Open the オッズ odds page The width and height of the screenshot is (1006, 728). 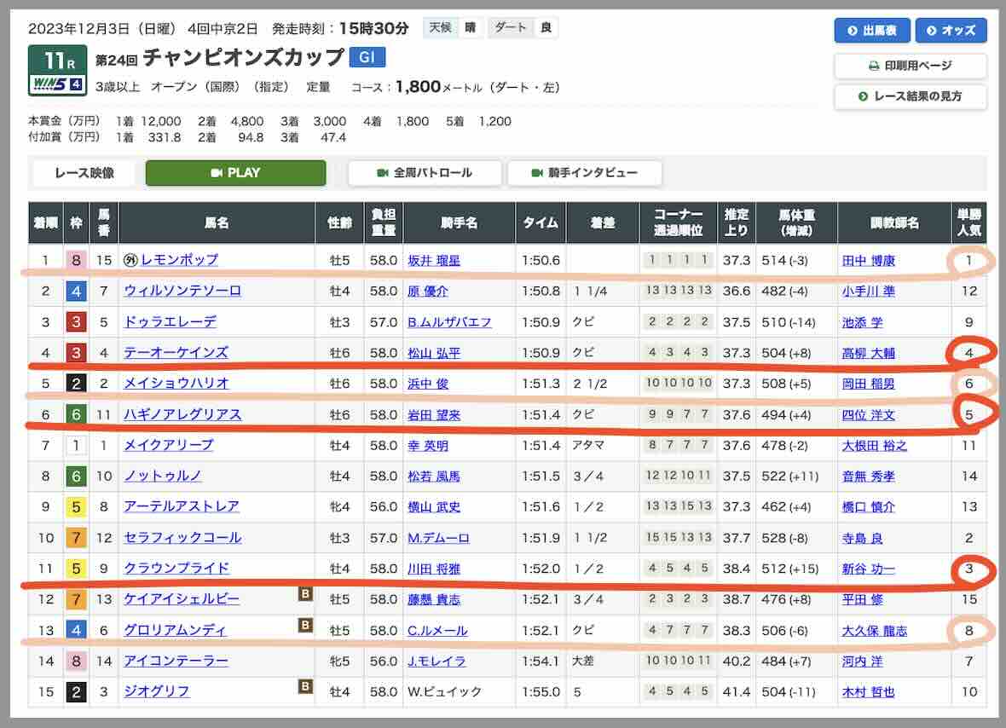[x=951, y=30]
